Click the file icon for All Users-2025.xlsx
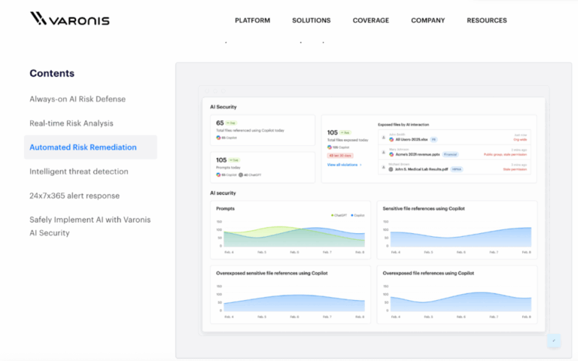This screenshot has width=578, height=361. (391, 140)
